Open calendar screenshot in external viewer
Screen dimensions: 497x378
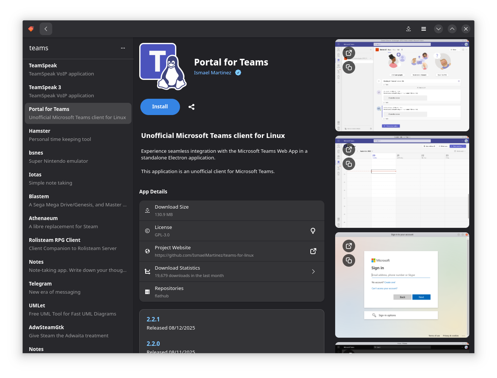349,149
